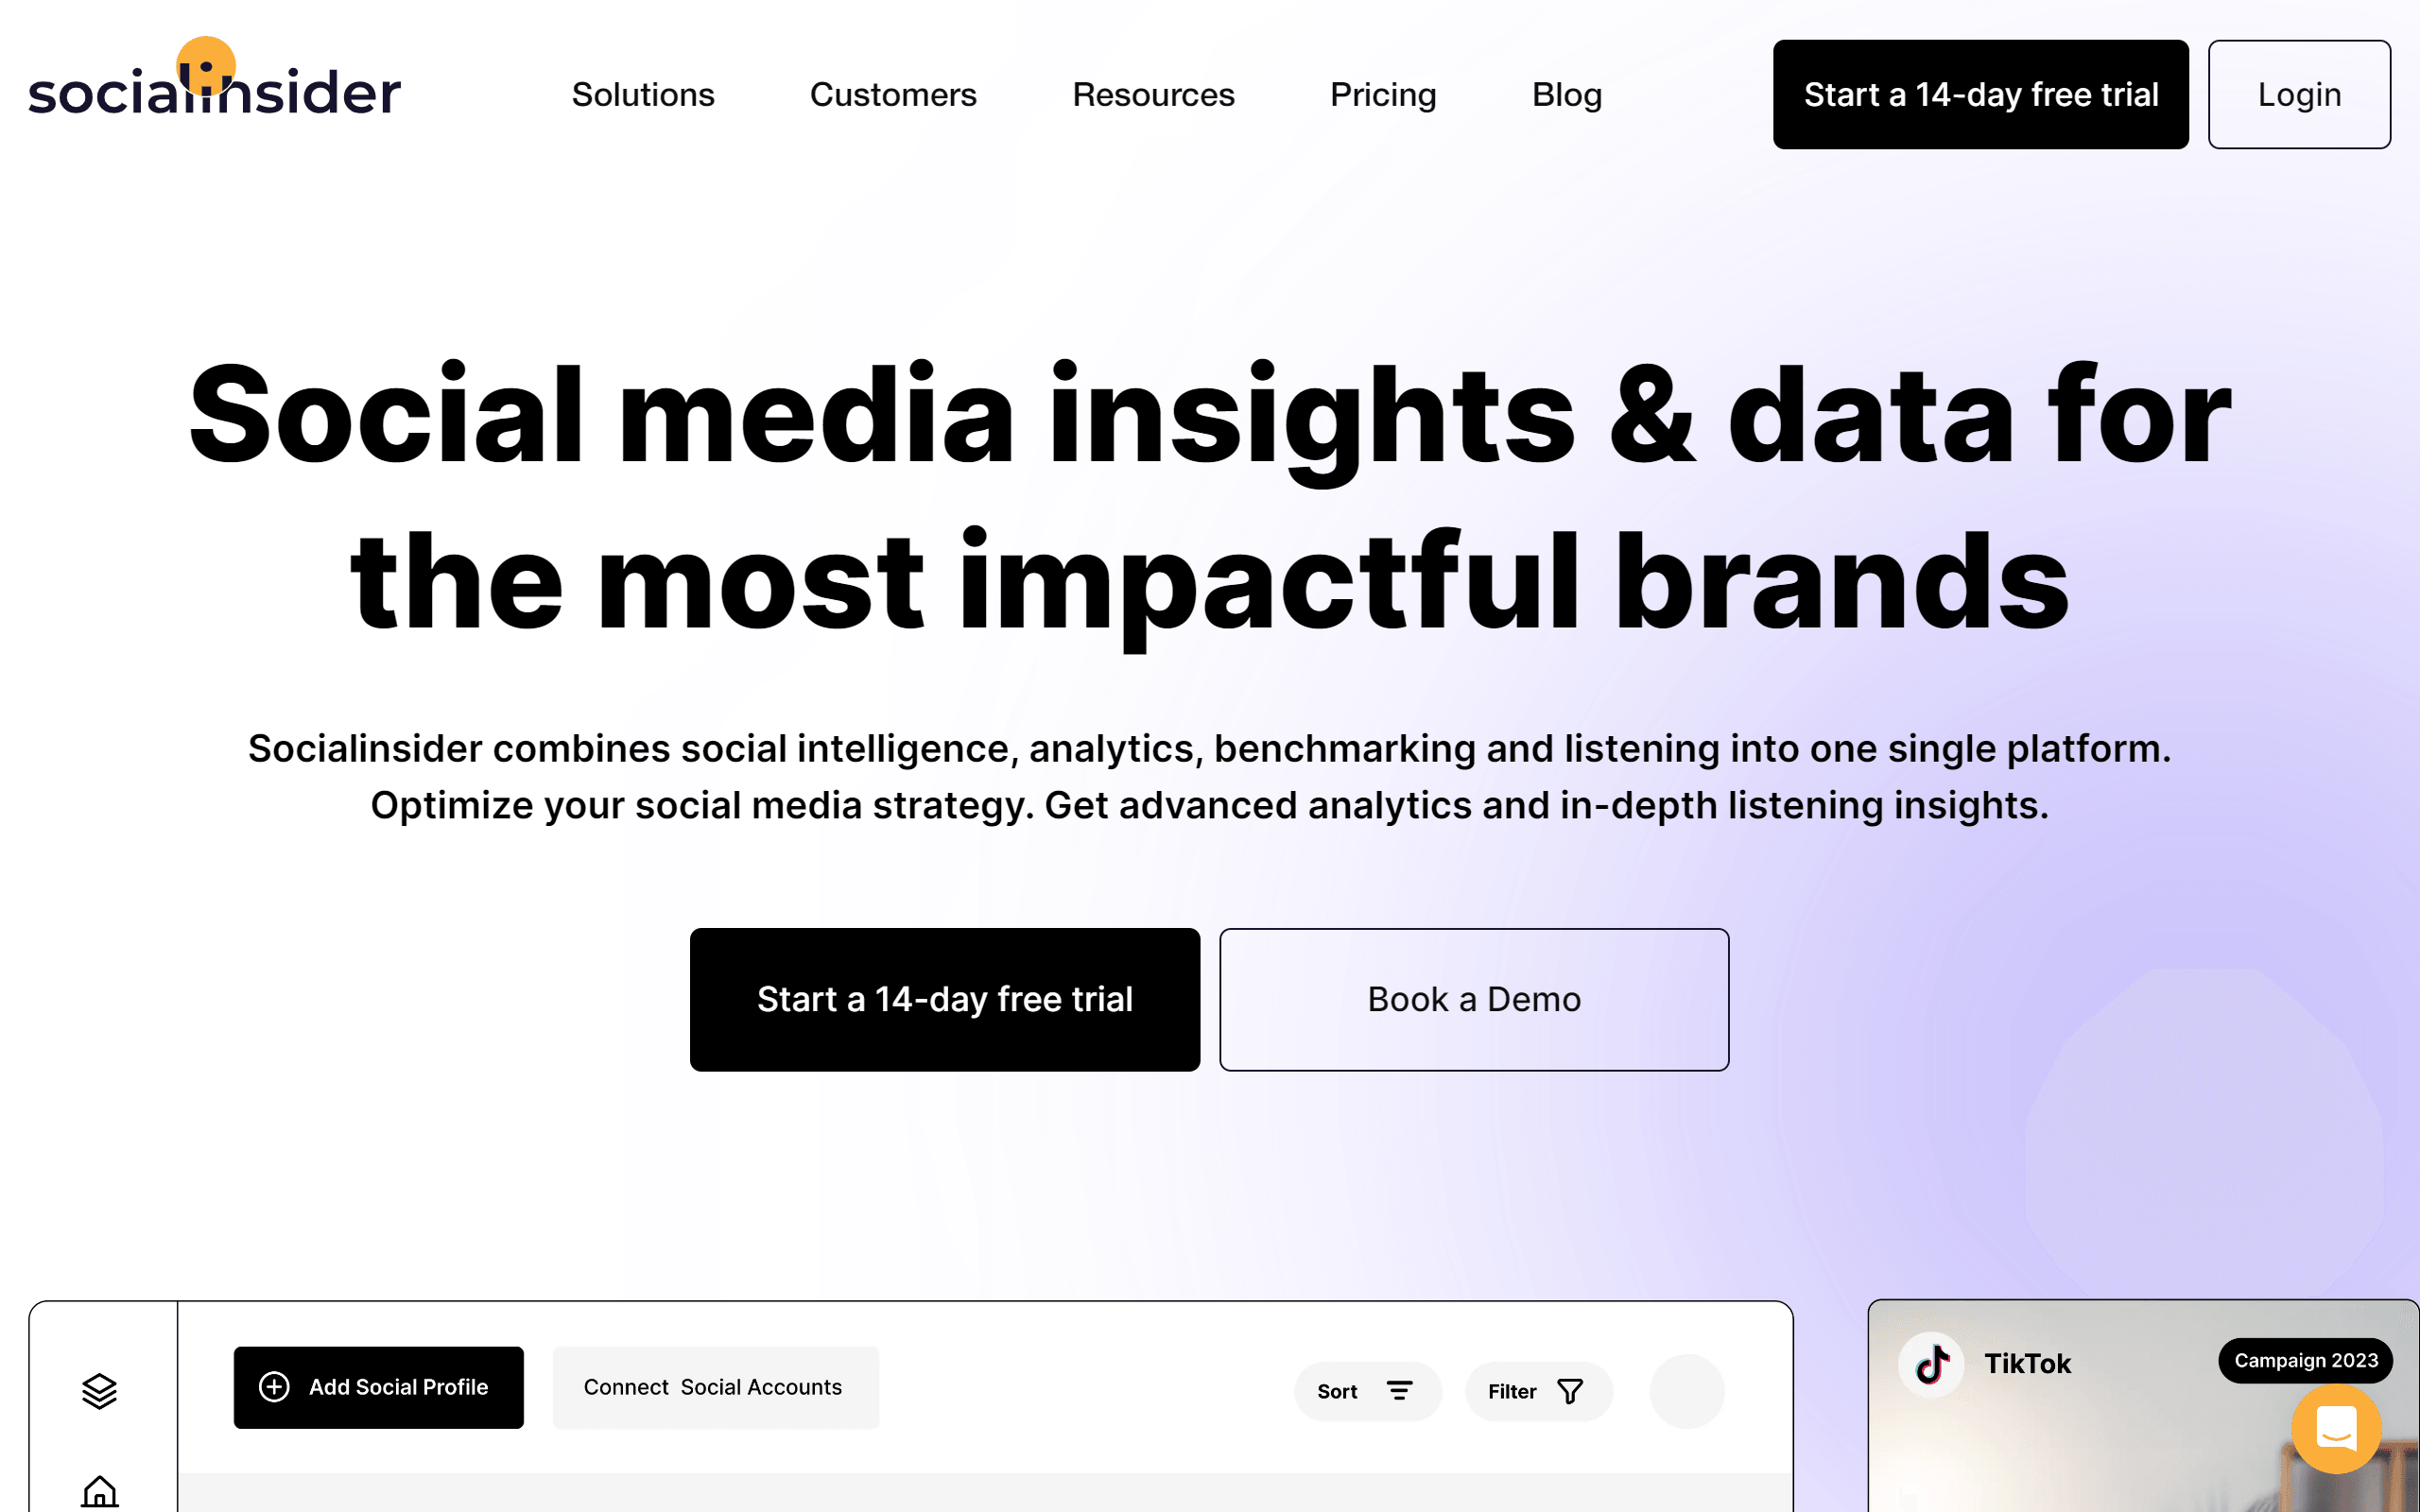The width and height of the screenshot is (2420, 1512).
Task: Select the Pricing menu item
Action: 1383,94
